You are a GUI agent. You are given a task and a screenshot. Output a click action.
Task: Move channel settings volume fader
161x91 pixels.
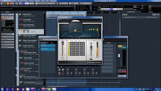point(119,56)
